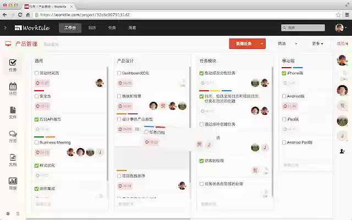352x220 pixels.
Task: Reload the page with browser refresh icon
Action: coord(20,15)
